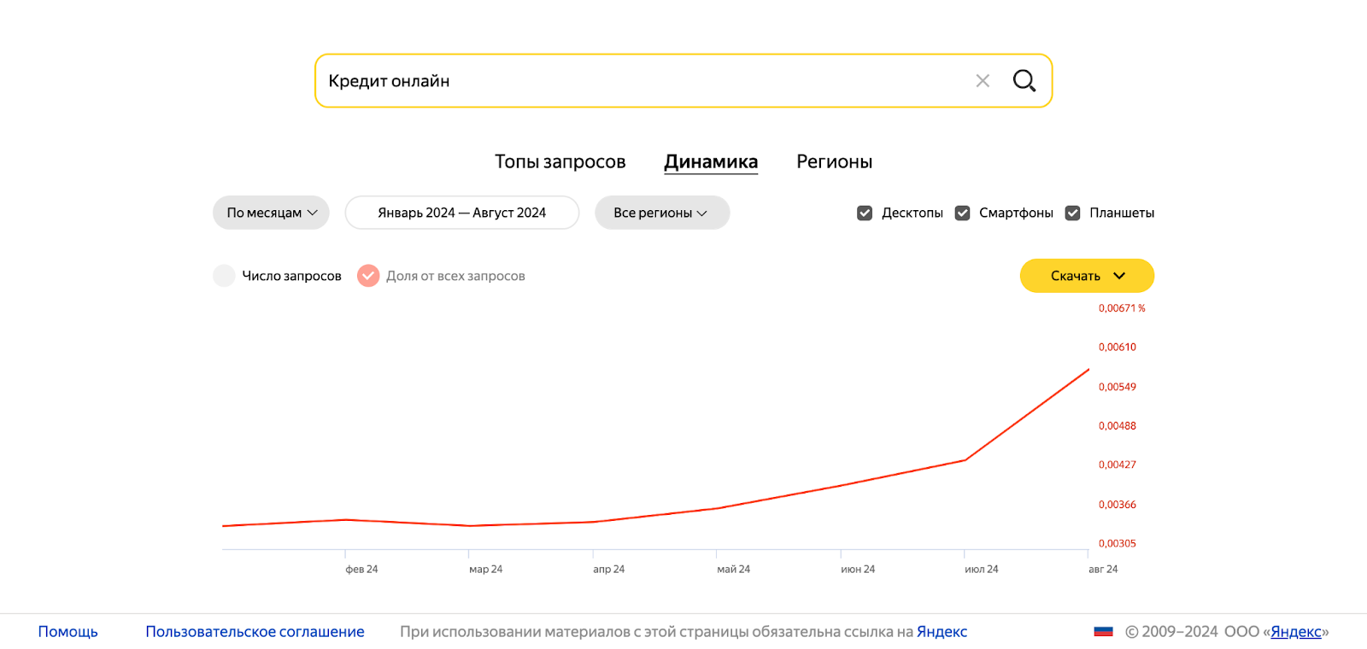Click the magnifying glass search icon
The height and width of the screenshot is (649, 1367).
(1024, 81)
